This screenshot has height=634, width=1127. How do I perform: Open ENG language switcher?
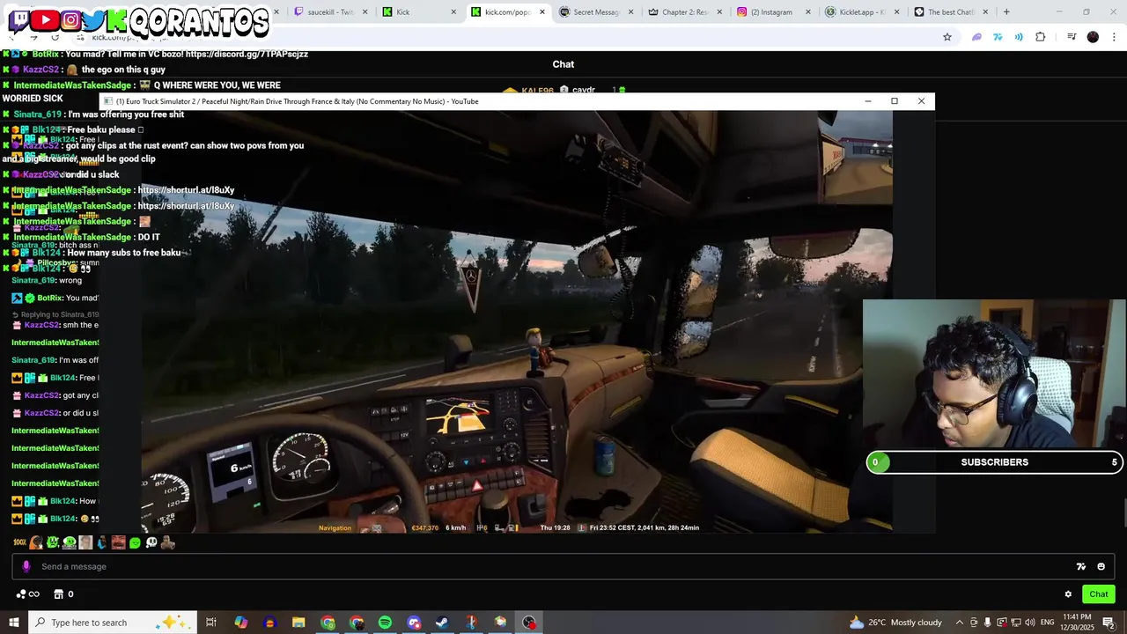(1047, 623)
